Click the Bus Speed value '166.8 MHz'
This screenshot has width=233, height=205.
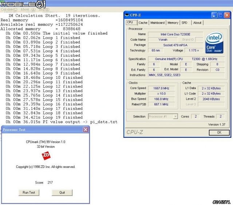coord(161,99)
